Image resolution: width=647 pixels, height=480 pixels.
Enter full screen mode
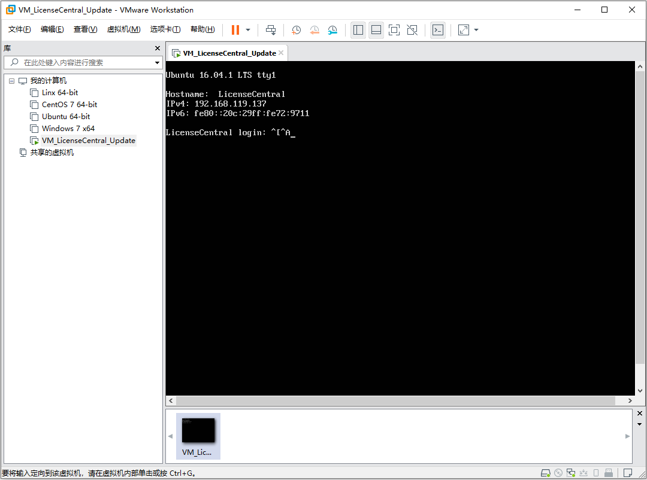coord(394,30)
